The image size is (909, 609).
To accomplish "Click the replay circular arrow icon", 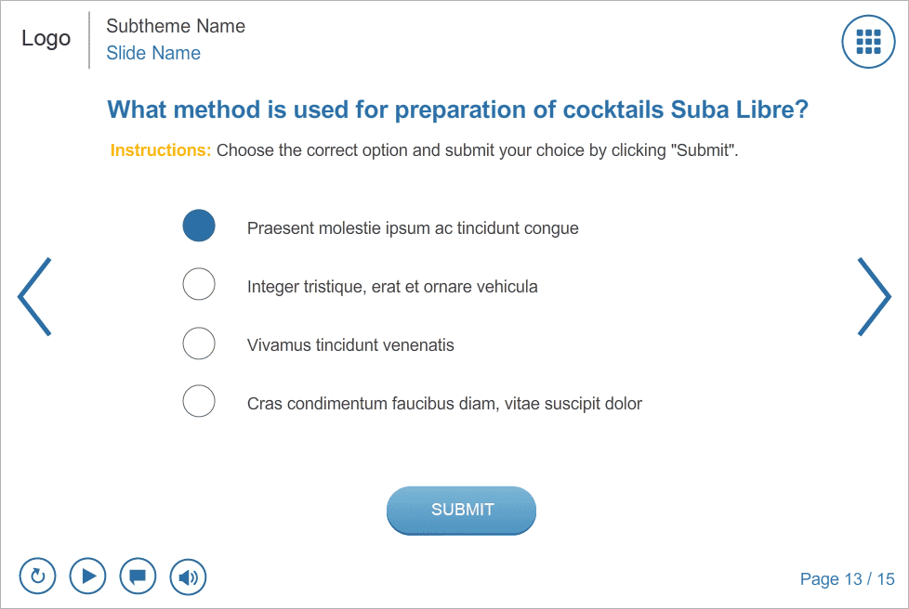I will click(38, 576).
